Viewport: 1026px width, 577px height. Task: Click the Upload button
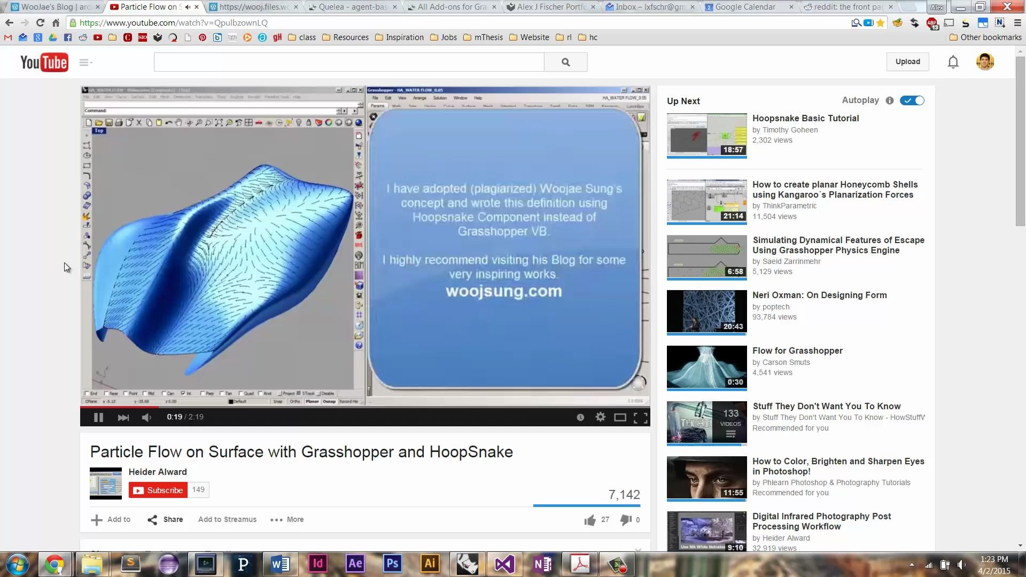tap(907, 61)
